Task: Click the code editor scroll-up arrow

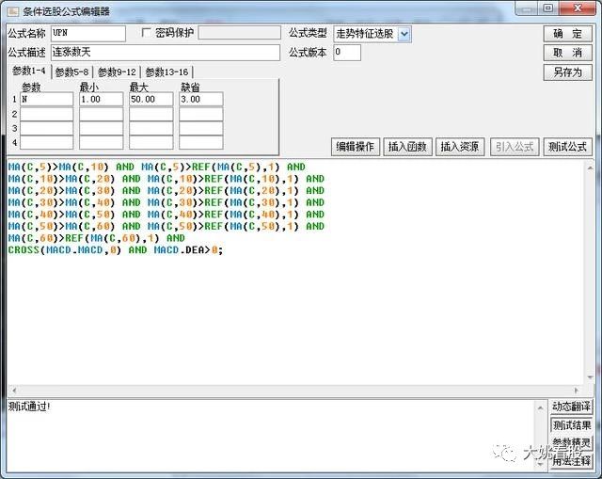Action: 590,168
